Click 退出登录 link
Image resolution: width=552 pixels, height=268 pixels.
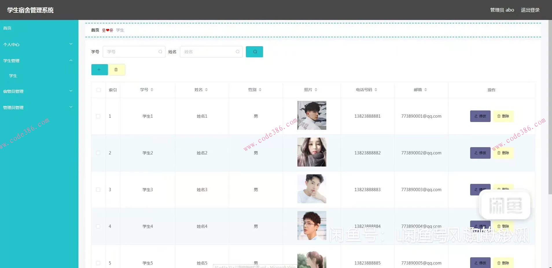(x=530, y=10)
